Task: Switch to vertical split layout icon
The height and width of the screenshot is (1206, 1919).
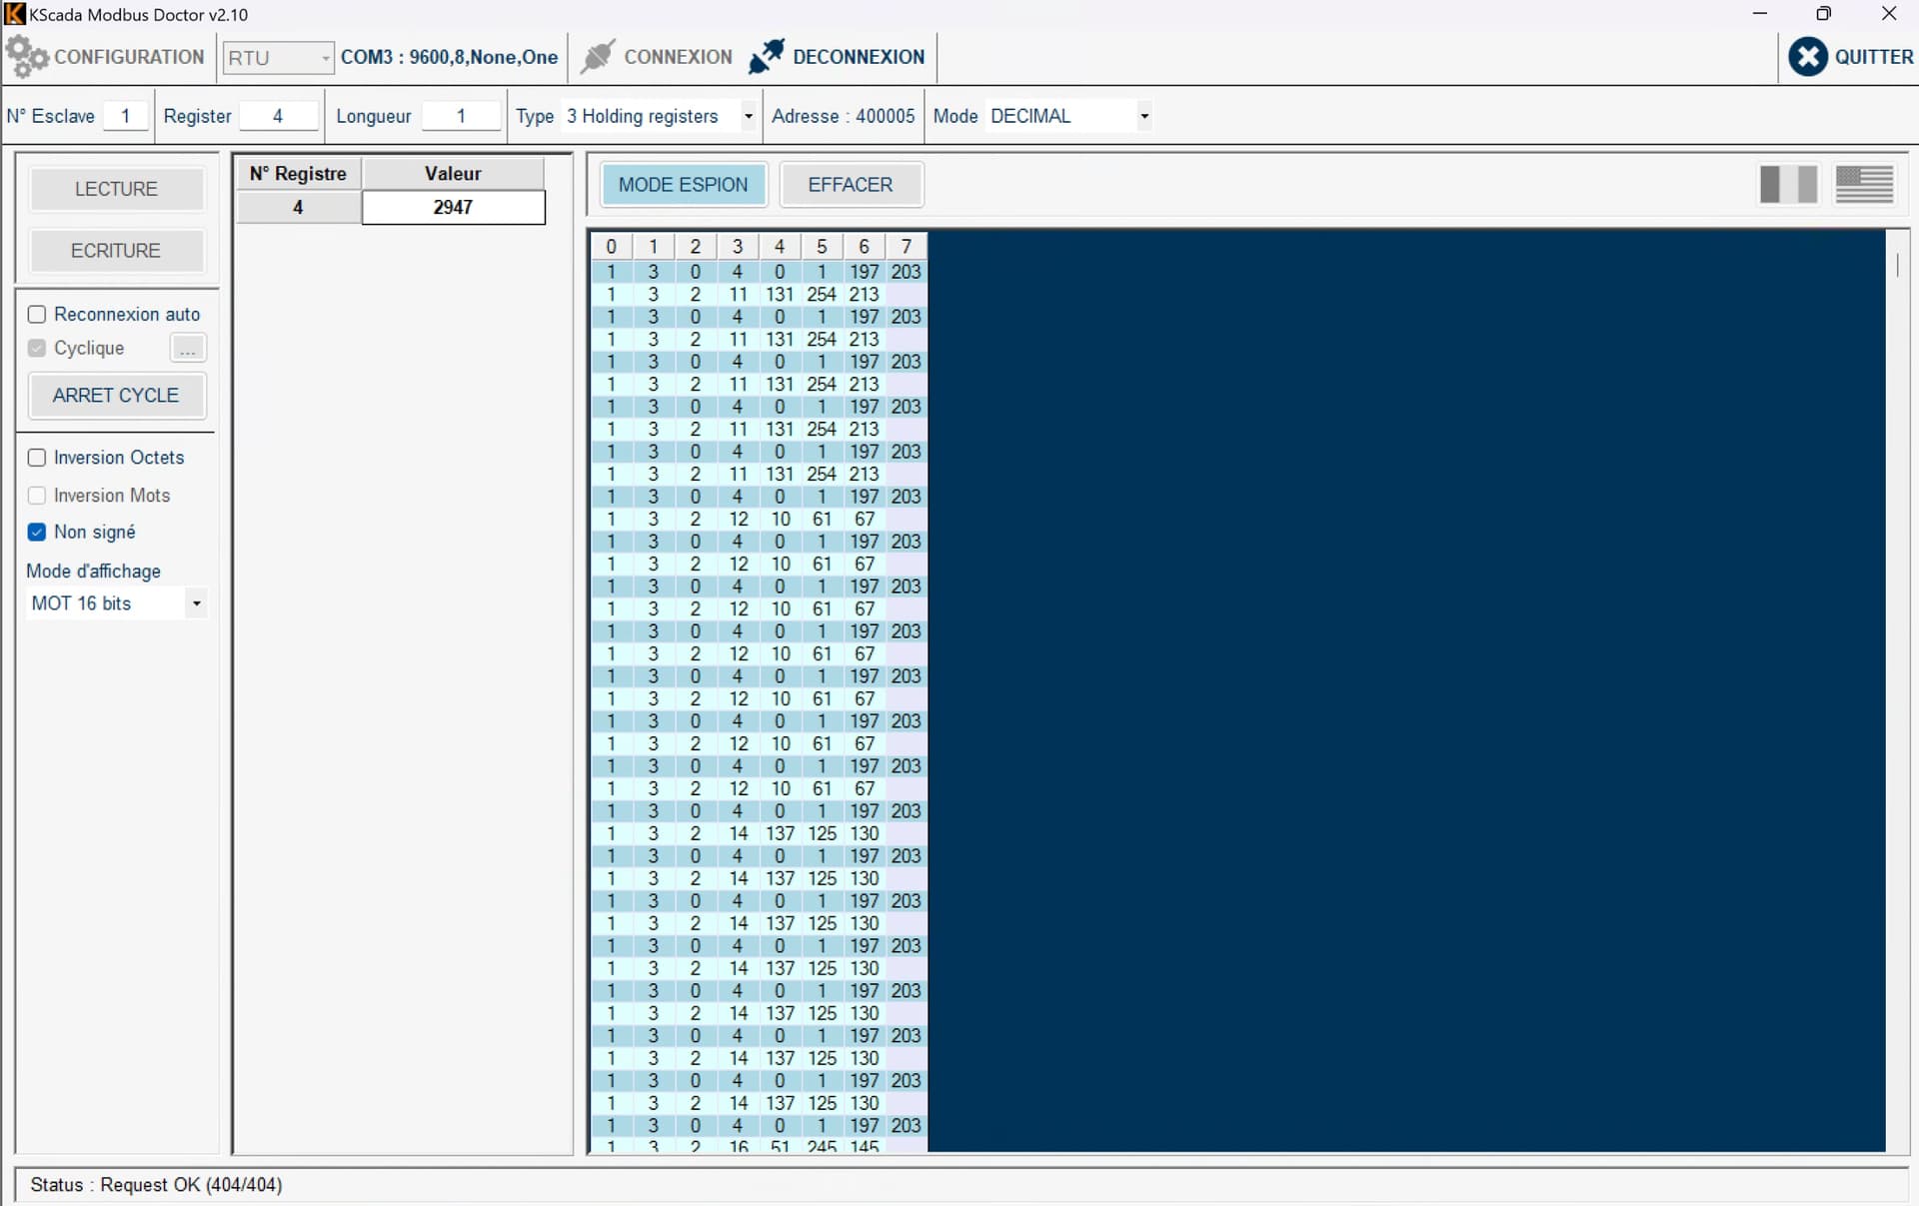Action: tap(1788, 185)
